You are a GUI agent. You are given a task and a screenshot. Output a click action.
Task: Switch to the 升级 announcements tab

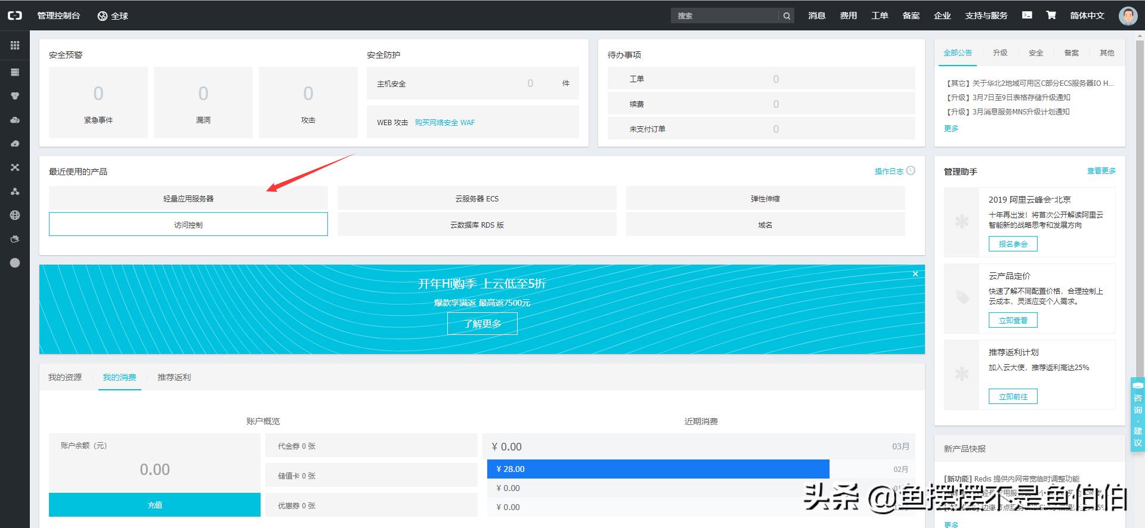1000,53
